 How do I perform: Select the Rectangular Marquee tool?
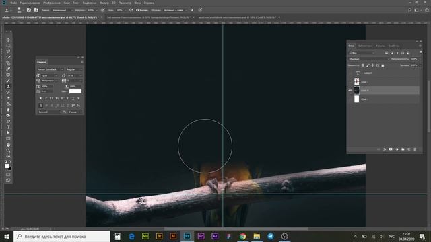pos(8,46)
